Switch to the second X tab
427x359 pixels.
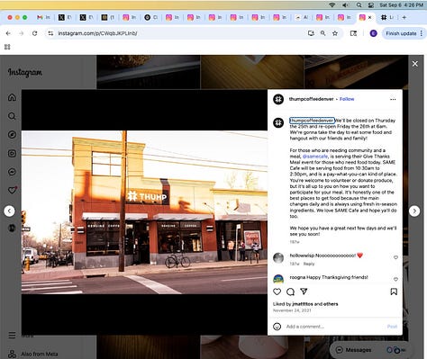pyautogui.click(x=86, y=18)
